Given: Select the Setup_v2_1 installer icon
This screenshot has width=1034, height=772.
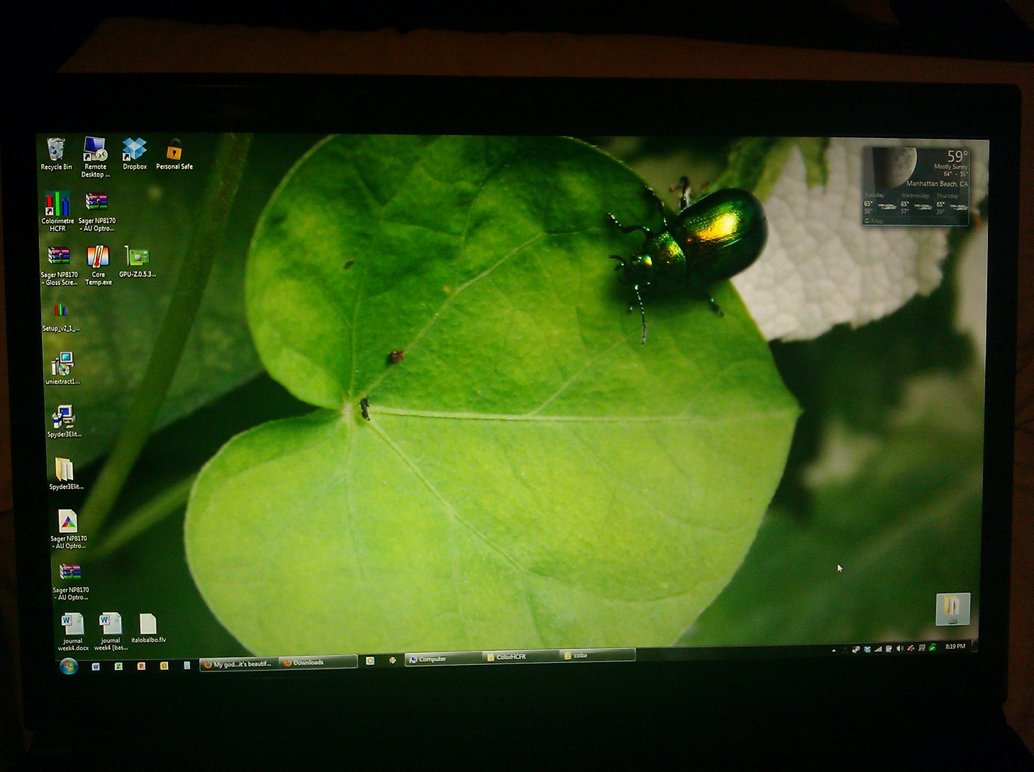Looking at the screenshot, I should click(60, 316).
